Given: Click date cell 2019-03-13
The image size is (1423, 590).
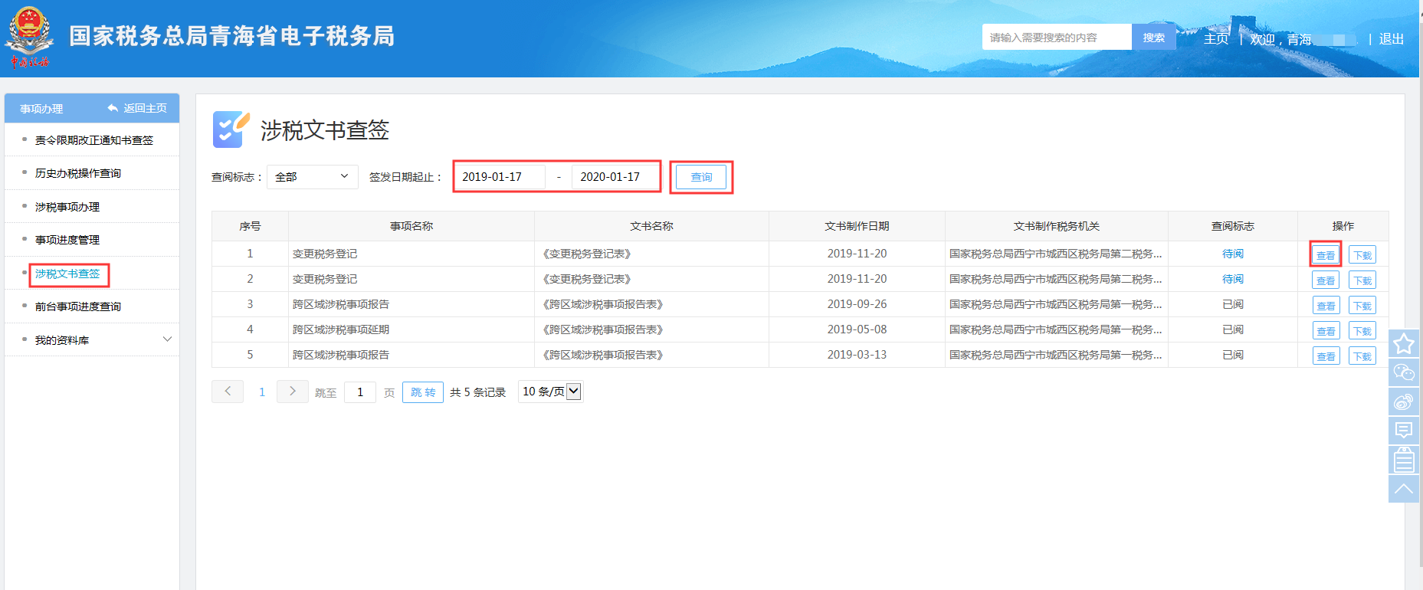Looking at the screenshot, I should [857, 355].
